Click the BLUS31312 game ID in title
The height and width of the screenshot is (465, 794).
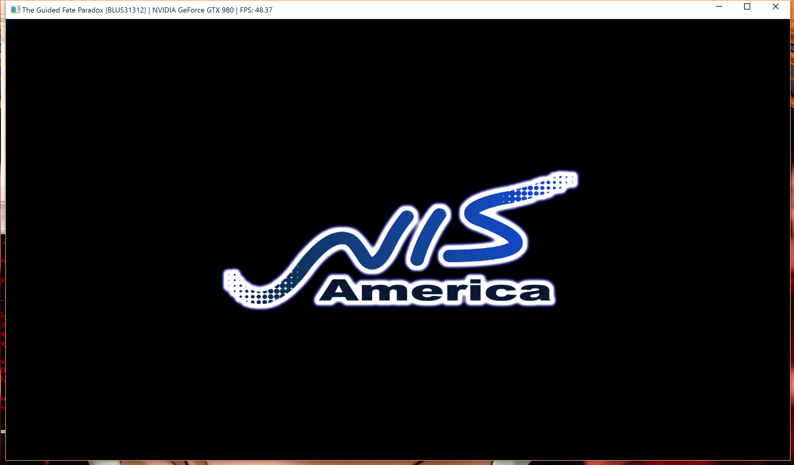pyautogui.click(x=126, y=10)
